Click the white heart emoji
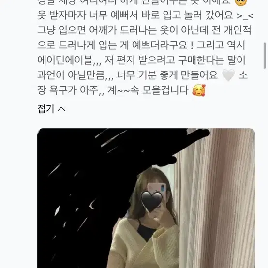Image resolution: width=268 pixels, height=268 pixels. click(x=228, y=75)
